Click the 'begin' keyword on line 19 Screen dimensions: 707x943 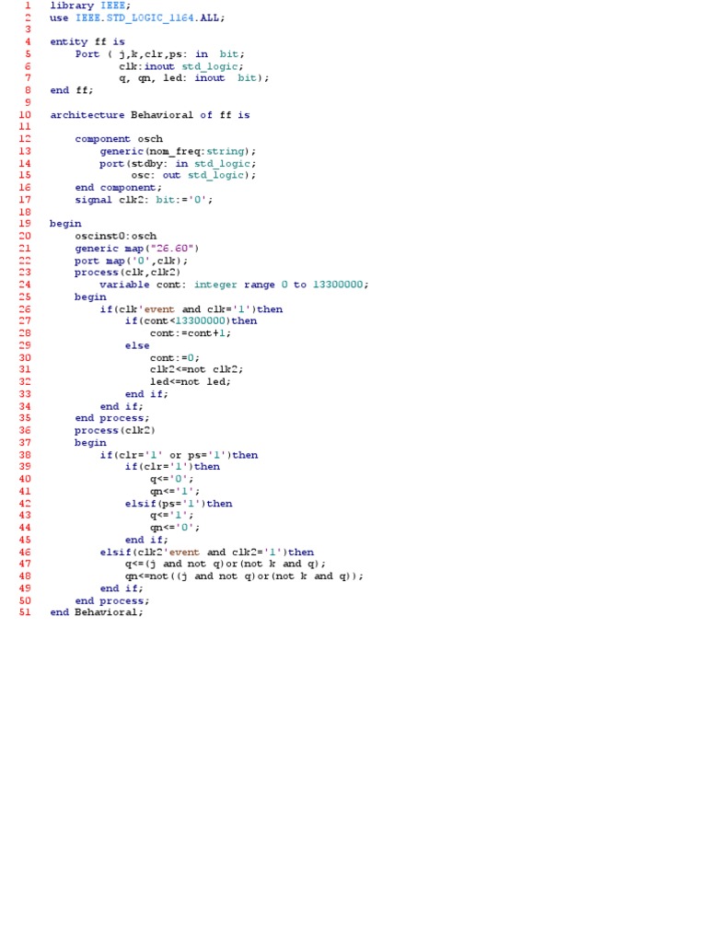65,224
